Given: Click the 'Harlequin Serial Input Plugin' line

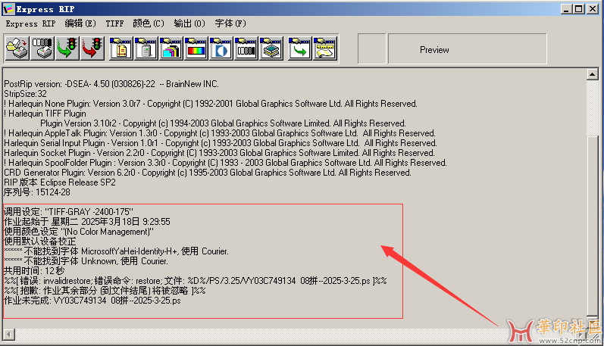Looking at the screenshot, I should coord(221,143).
